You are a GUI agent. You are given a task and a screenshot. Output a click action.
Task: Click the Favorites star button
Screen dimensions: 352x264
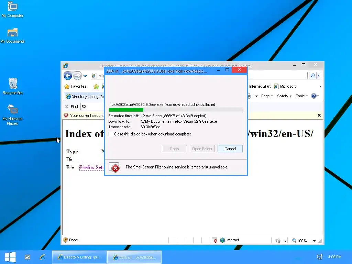point(75,86)
